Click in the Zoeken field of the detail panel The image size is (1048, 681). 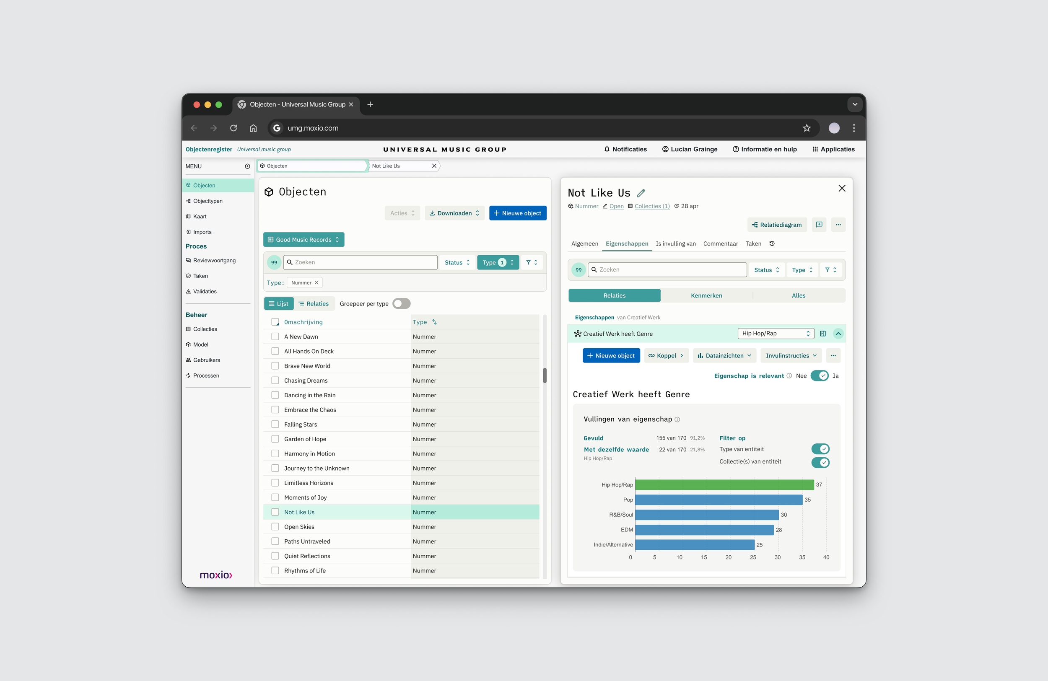tap(667, 270)
